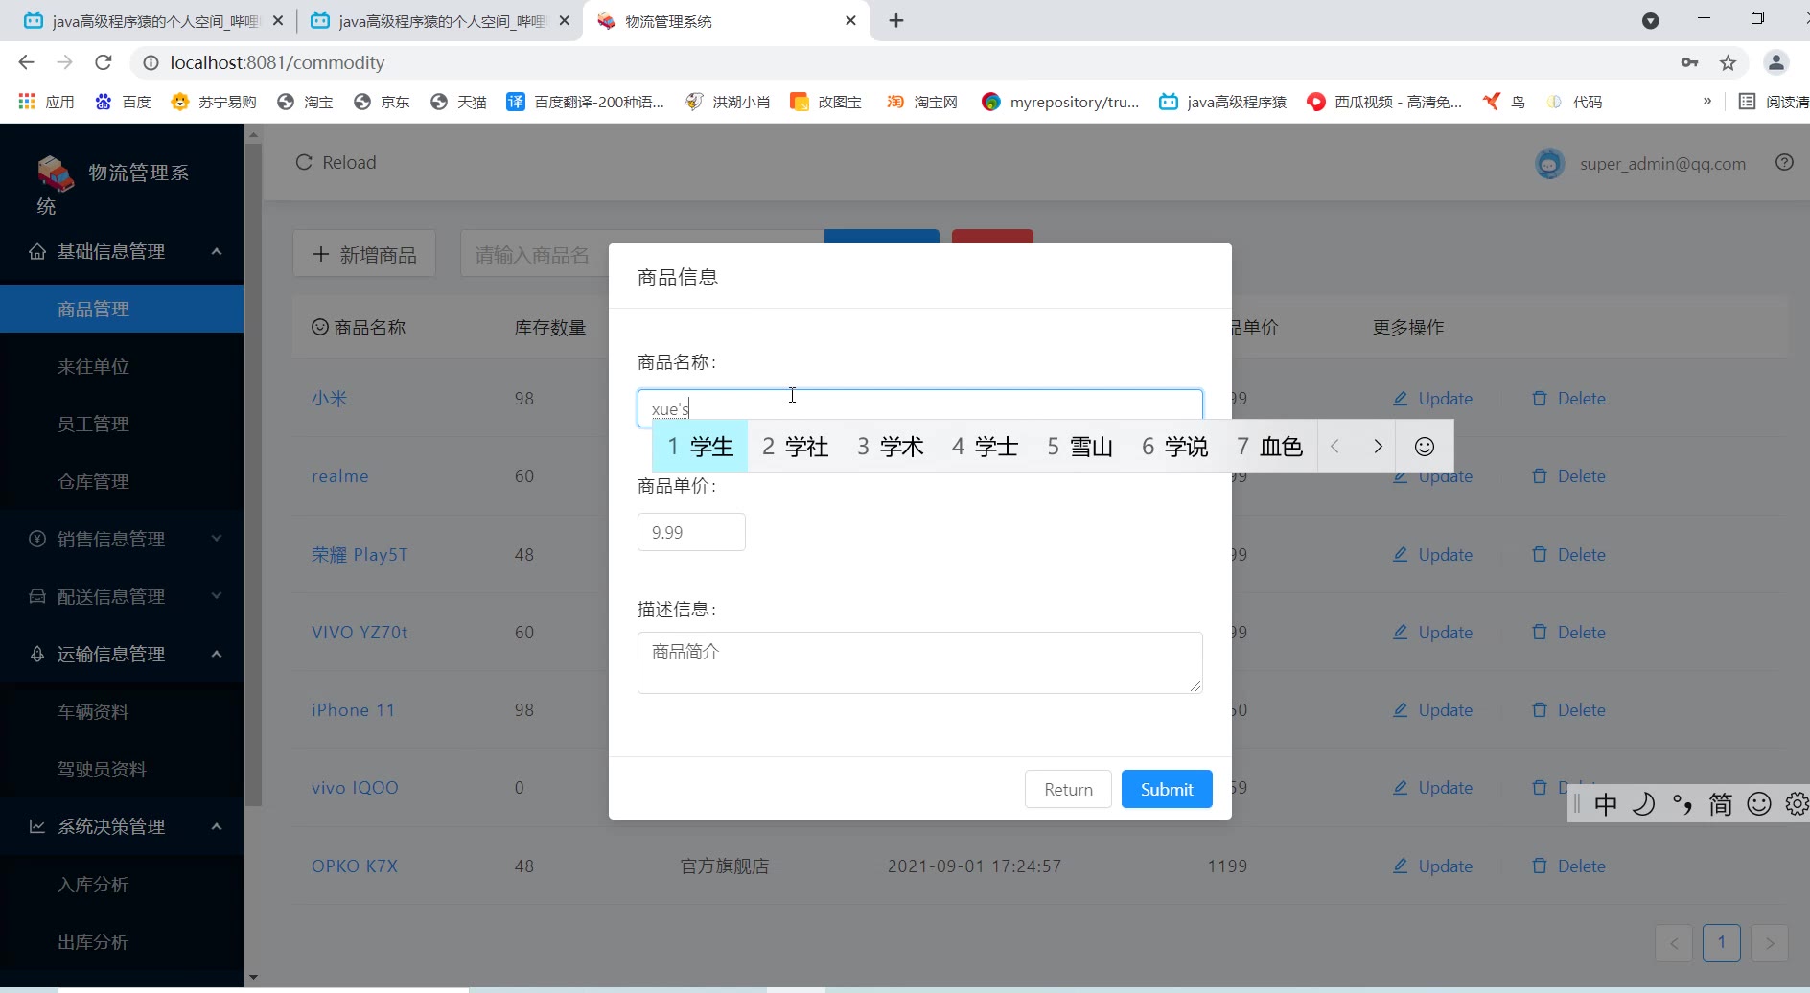This screenshot has width=1810, height=993.
Task: Open the 百度 bookmark
Action: coord(123,102)
